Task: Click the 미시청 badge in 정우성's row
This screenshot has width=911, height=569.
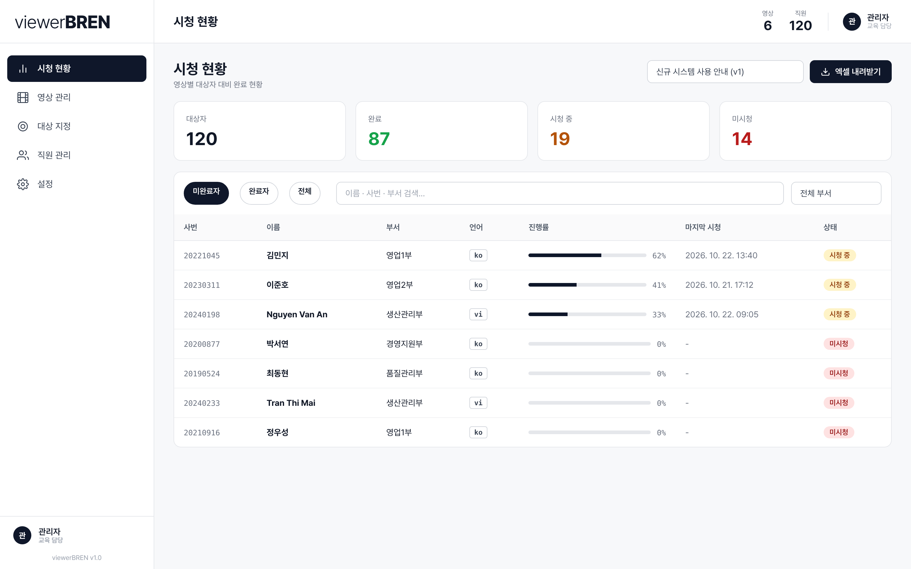Action: pos(839,432)
